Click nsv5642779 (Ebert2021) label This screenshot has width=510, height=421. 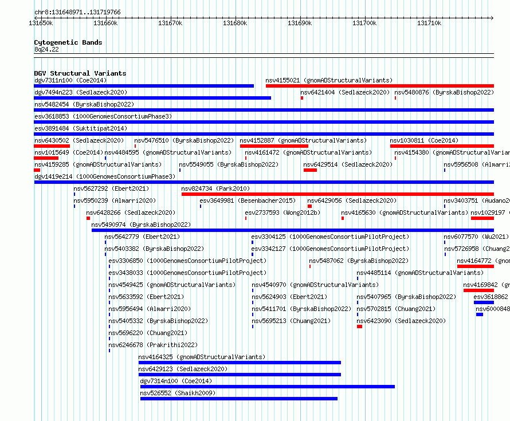(x=142, y=237)
